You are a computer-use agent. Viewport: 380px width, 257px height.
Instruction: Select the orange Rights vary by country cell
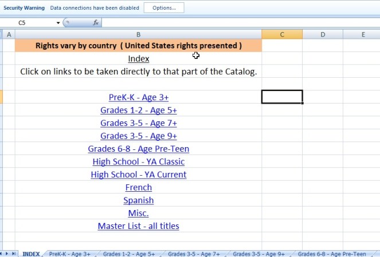coord(139,45)
